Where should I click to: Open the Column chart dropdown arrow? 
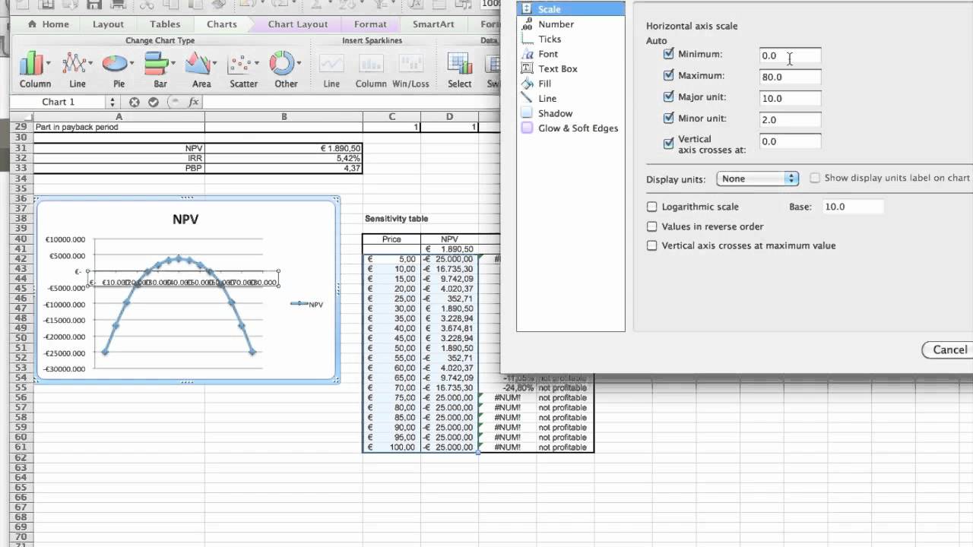pyautogui.click(x=49, y=64)
